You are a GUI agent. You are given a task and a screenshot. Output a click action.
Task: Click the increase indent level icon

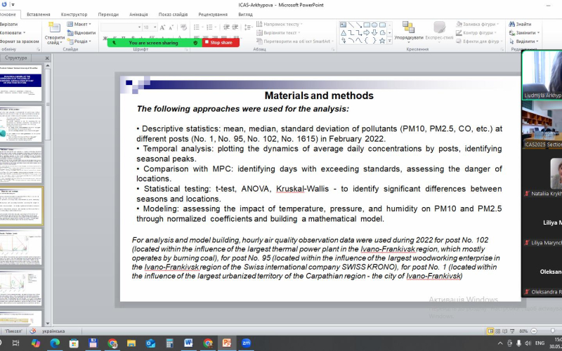coord(235,27)
